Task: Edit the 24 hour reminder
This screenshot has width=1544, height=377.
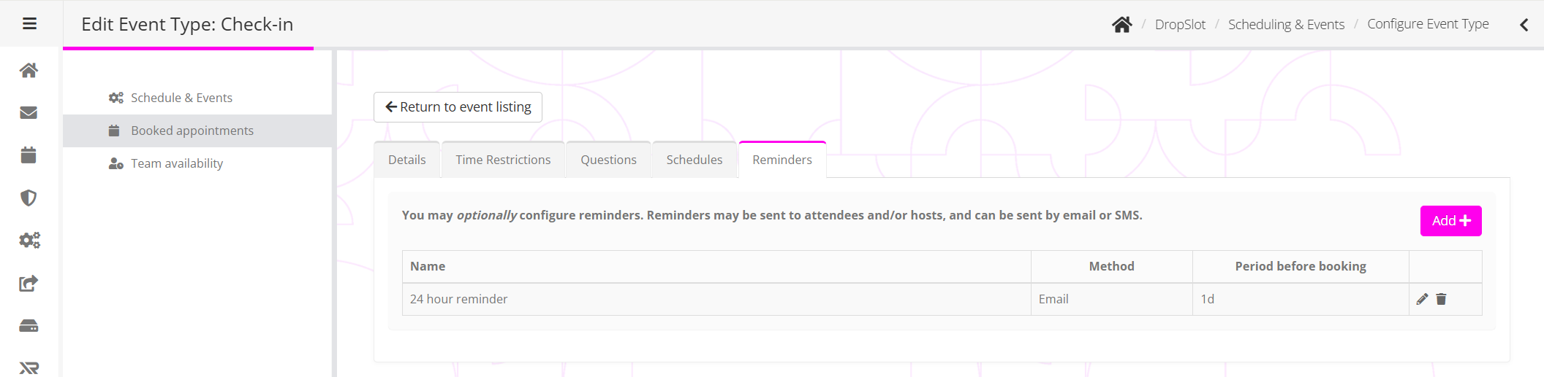Action: pyautogui.click(x=1422, y=299)
